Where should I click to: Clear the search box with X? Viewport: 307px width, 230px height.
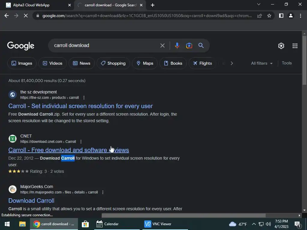162,46
